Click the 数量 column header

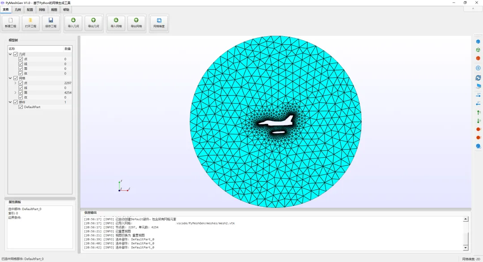pyautogui.click(x=68, y=49)
